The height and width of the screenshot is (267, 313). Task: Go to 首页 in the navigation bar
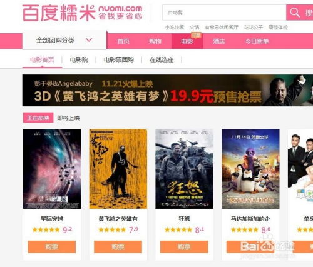(x=123, y=41)
